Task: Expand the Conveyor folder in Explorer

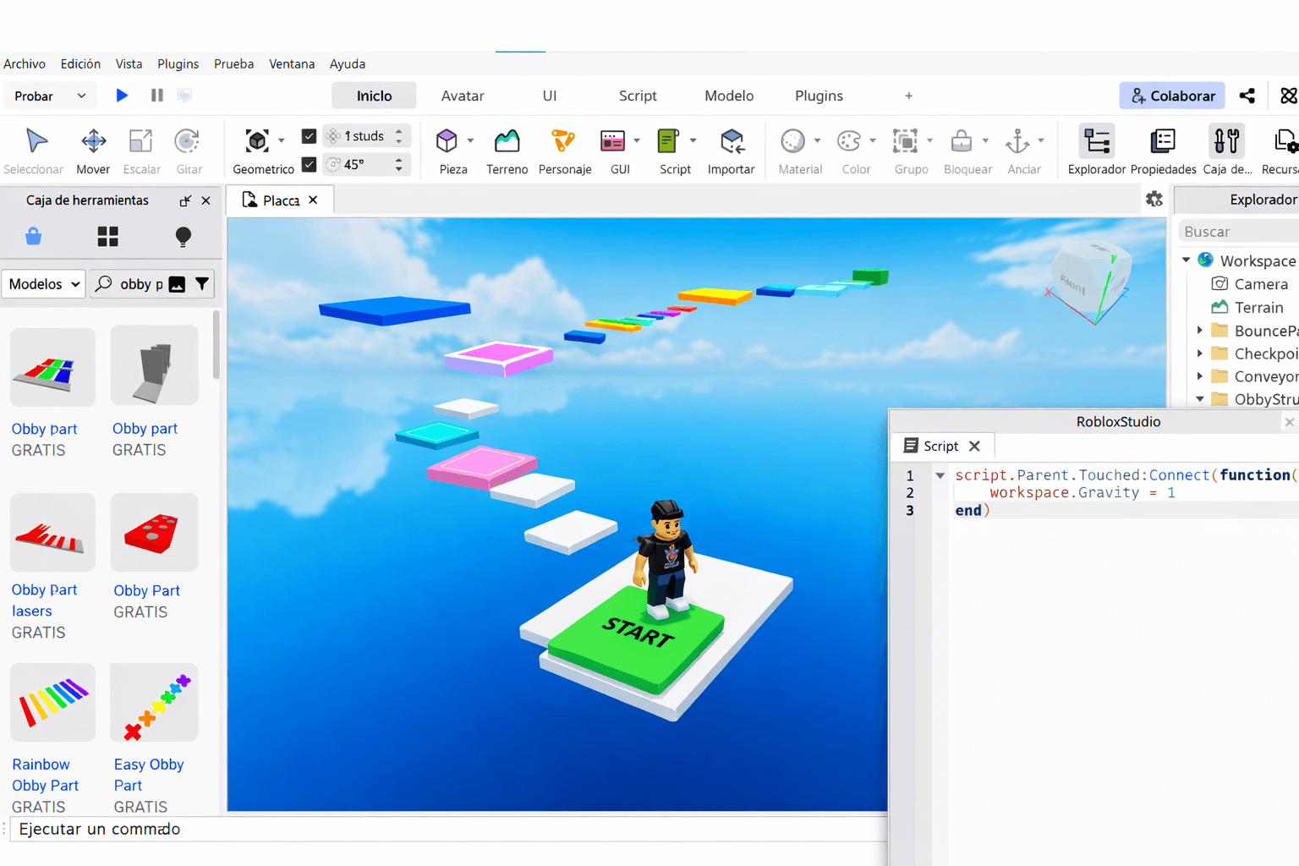Action: (1199, 376)
